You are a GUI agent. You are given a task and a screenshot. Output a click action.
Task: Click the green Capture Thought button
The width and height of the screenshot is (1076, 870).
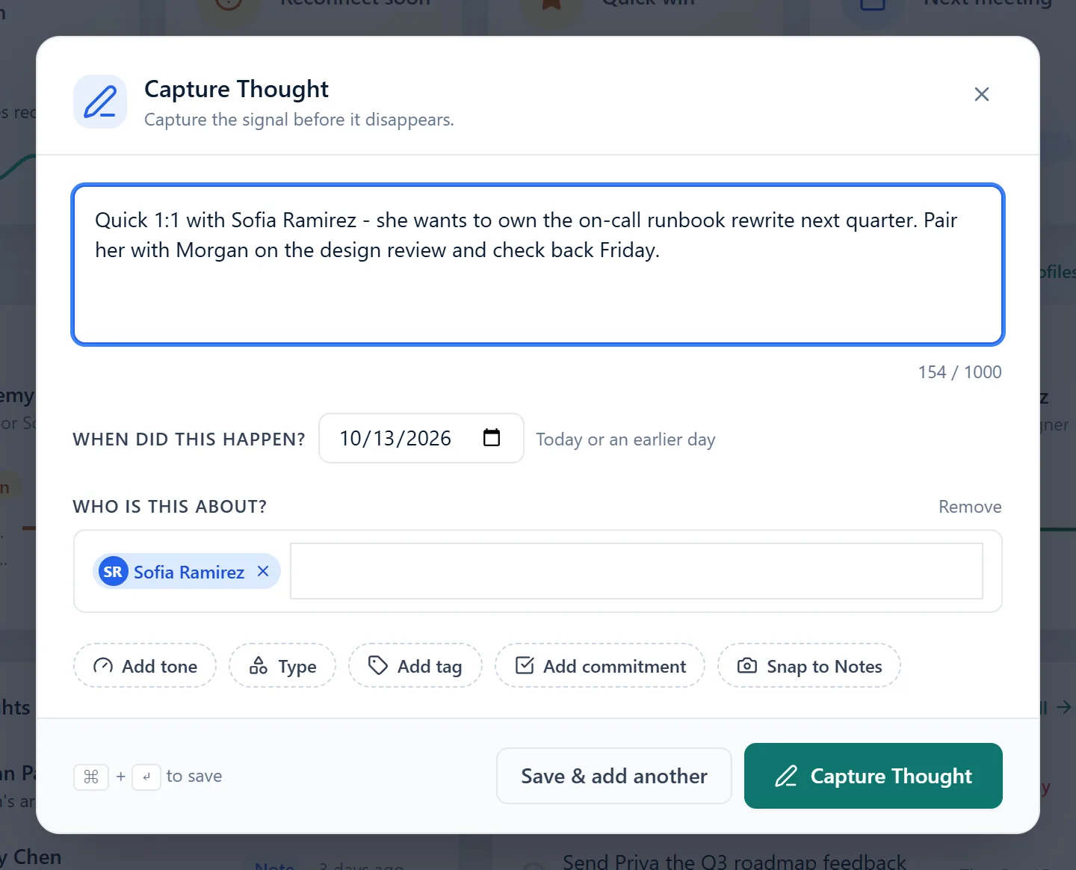(874, 776)
